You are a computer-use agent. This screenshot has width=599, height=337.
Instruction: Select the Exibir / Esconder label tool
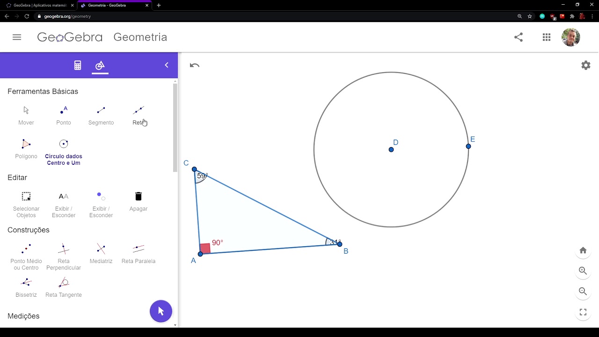tap(64, 205)
